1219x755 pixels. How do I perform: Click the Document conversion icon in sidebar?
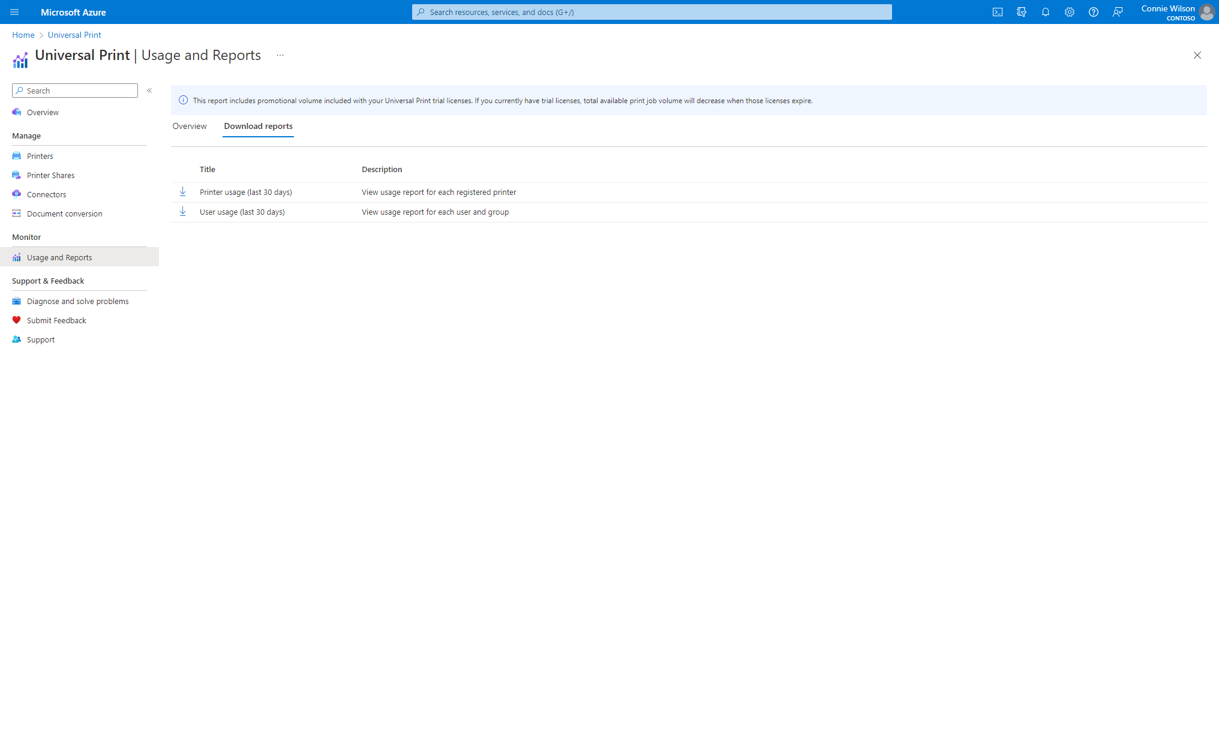point(17,213)
